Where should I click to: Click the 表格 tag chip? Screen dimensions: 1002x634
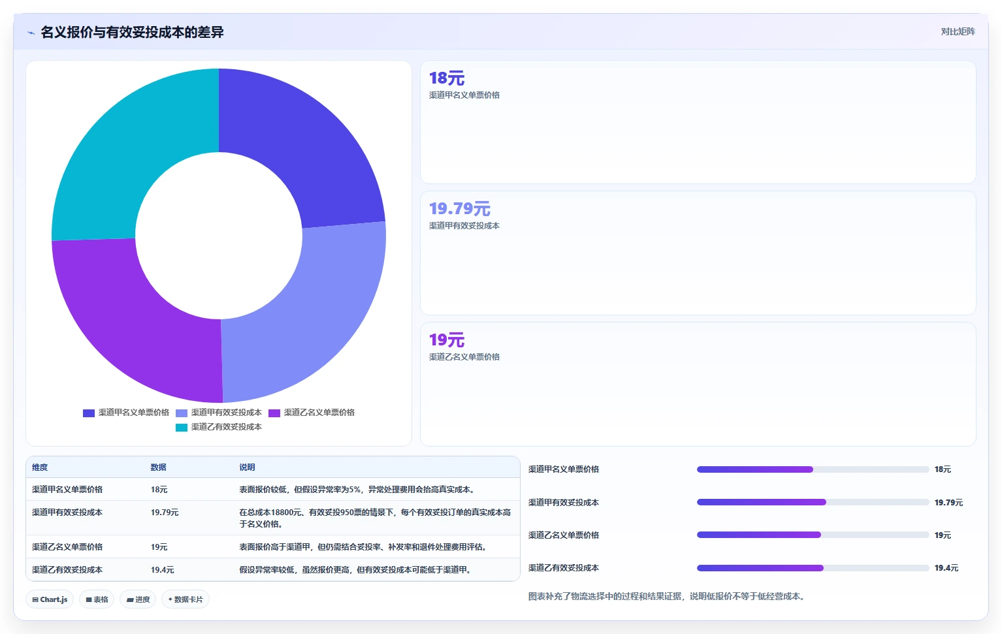click(97, 599)
